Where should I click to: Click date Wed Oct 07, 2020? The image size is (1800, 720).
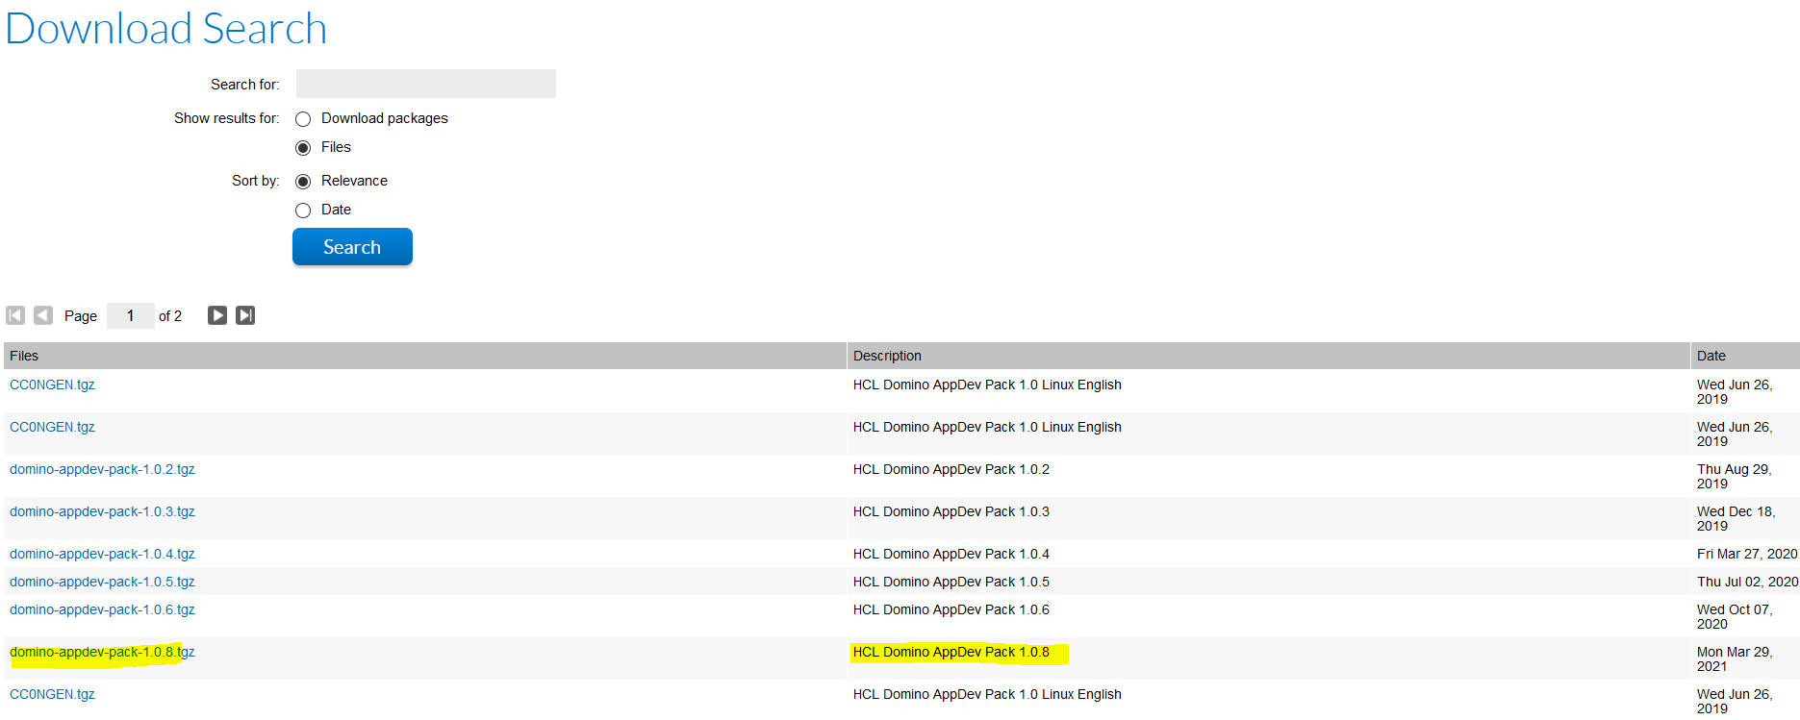[x=1735, y=617]
